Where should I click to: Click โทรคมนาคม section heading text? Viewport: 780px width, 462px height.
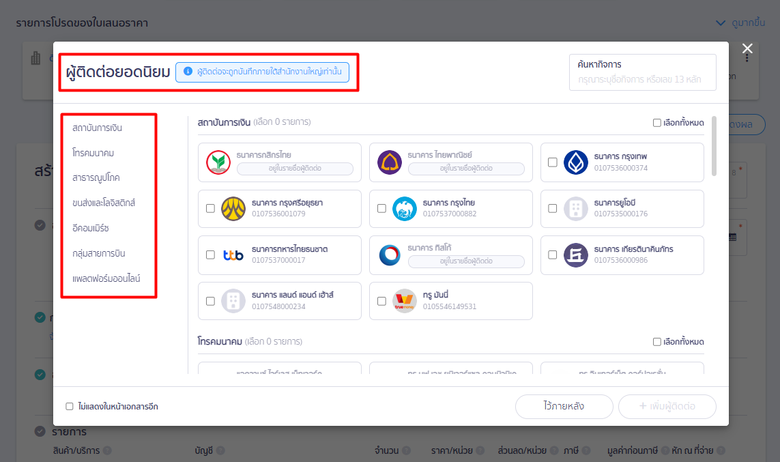point(219,342)
